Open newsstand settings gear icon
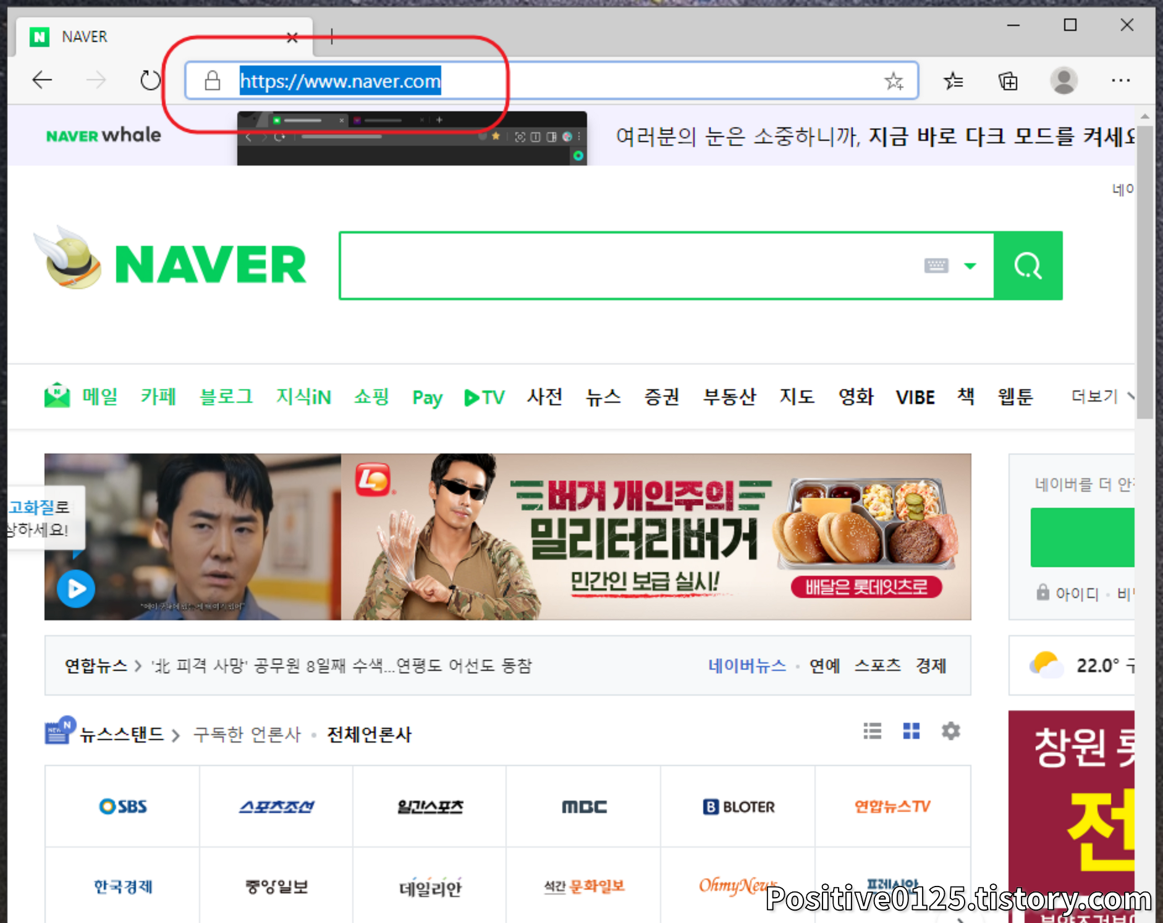This screenshot has height=923, width=1163. (950, 731)
